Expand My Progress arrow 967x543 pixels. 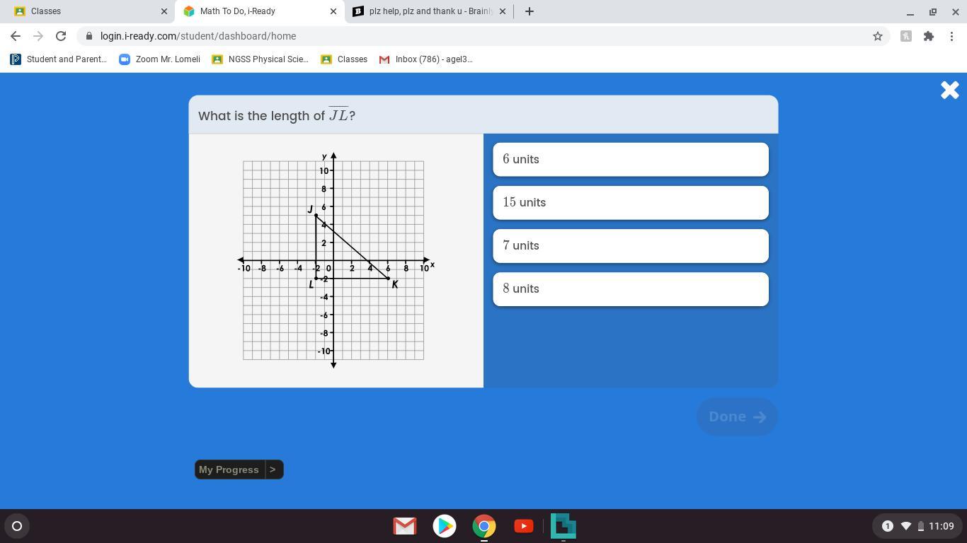273,469
